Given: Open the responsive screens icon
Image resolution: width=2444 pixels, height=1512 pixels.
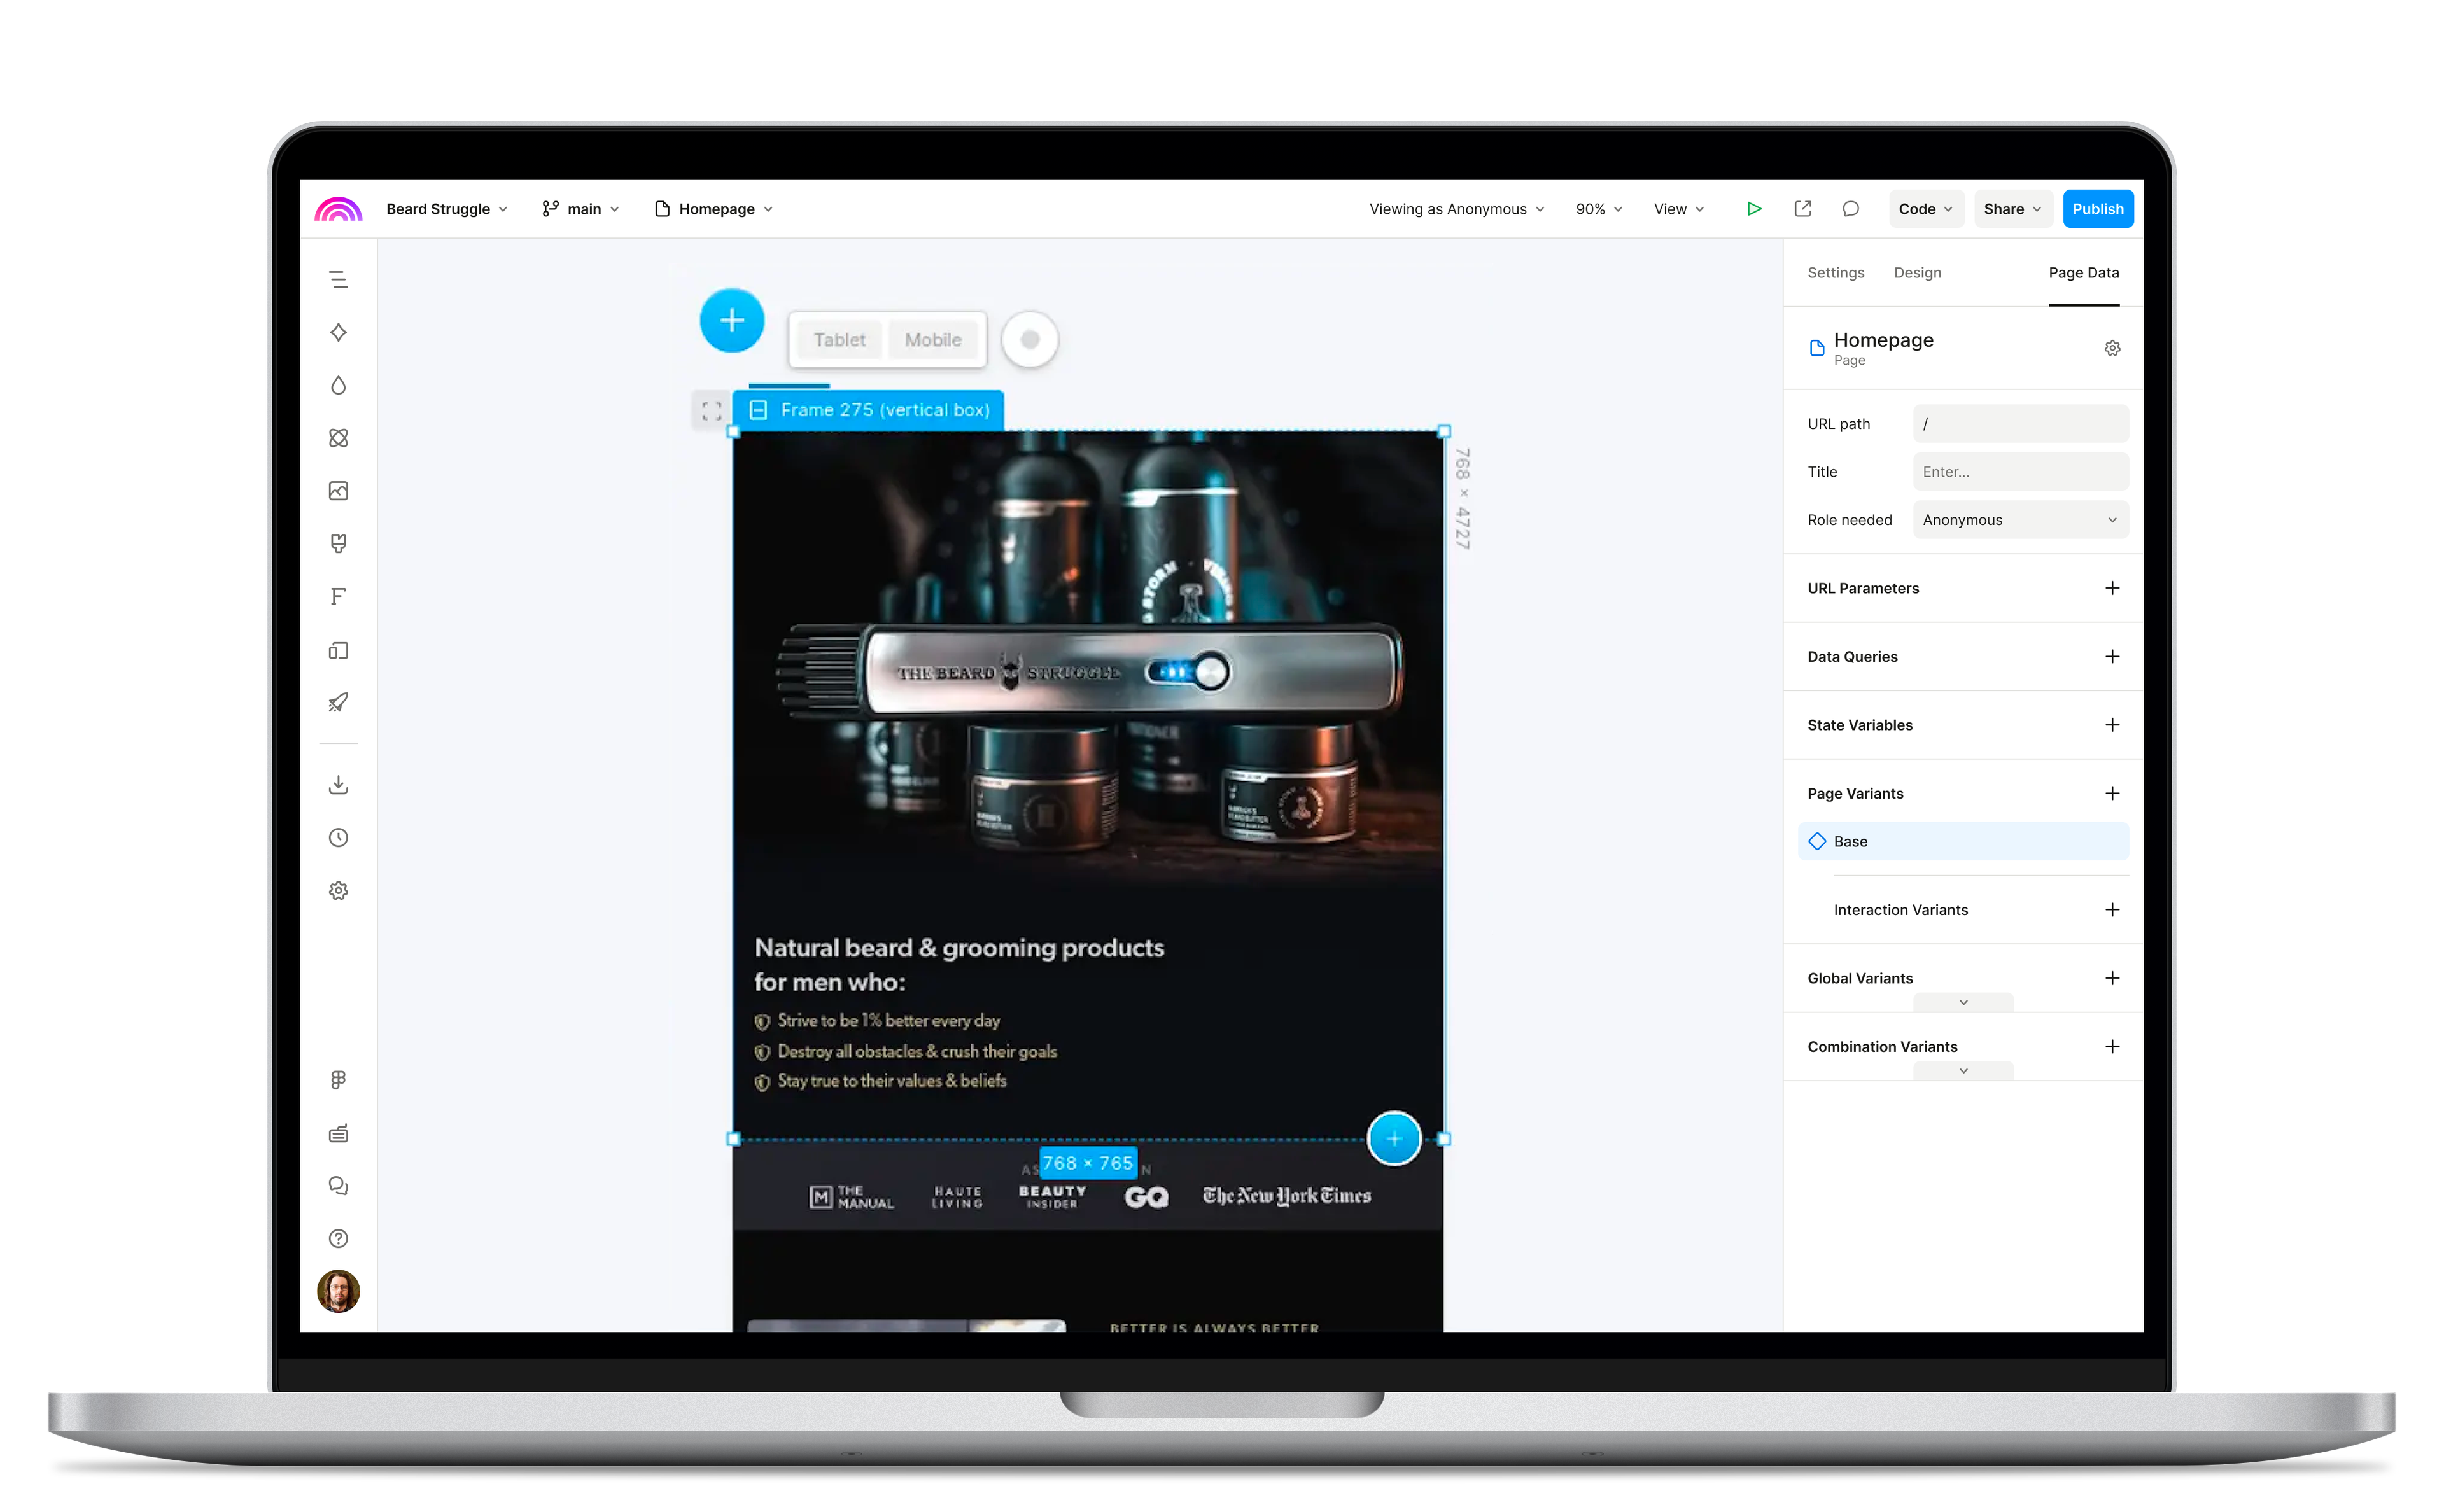Looking at the screenshot, I should [338, 651].
